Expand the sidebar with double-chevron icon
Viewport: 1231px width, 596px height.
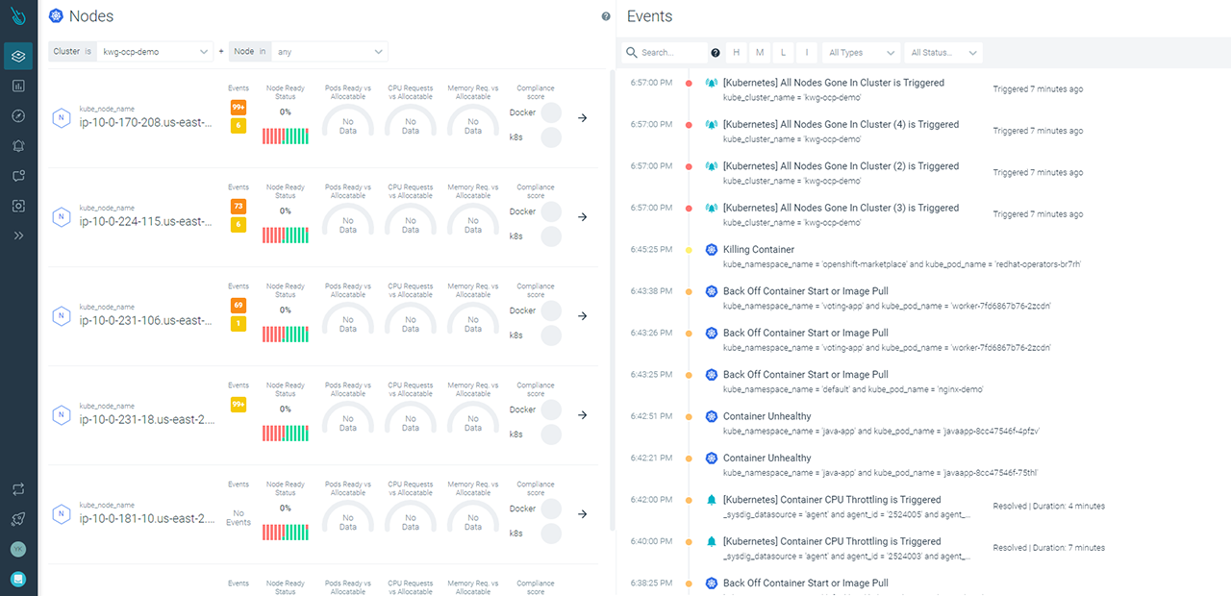click(x=18, y=236)
